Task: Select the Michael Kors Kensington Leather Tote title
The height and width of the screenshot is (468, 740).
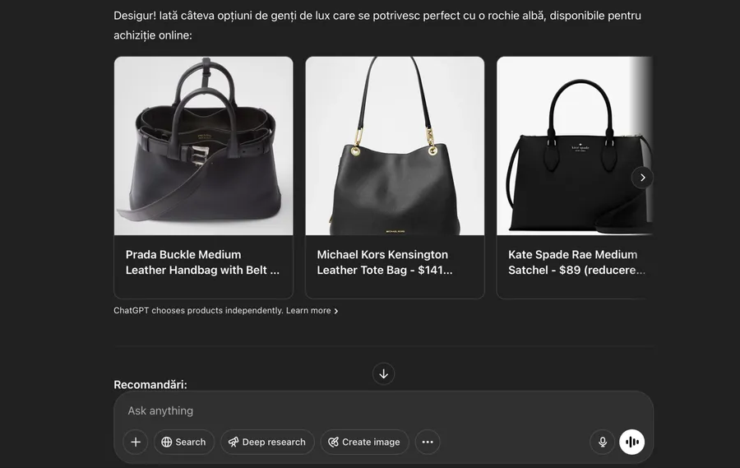Action: coord(385,262)
